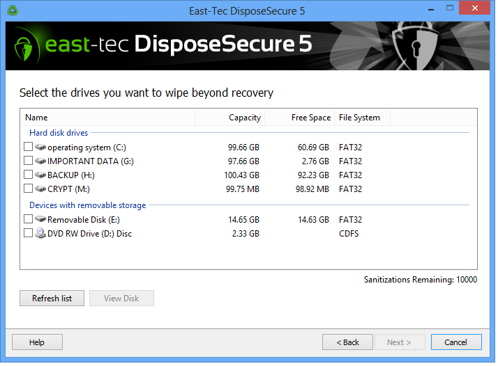Click Sanitizations Remaining: 10000 text
The height and width of the screenshot is (366, 498).
(x=421, y=280)
